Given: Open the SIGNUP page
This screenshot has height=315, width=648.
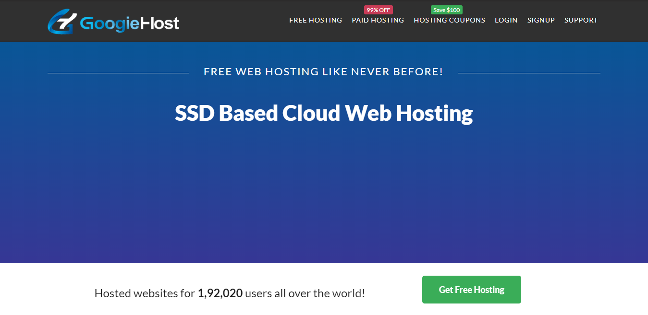Looking at the screenshot, I should (x=541, y=20).
